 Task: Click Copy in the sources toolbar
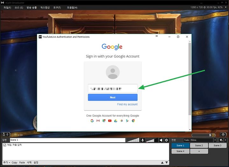pyautogui.click(x=14, y=163)
